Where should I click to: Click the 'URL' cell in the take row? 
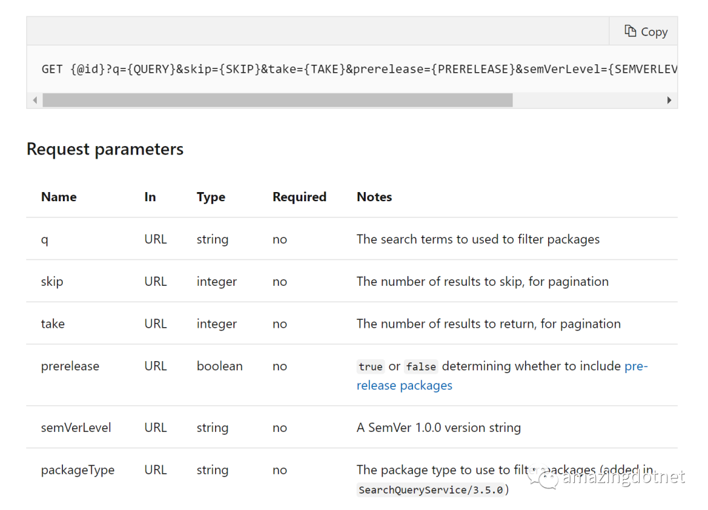(x=156, y=324)
